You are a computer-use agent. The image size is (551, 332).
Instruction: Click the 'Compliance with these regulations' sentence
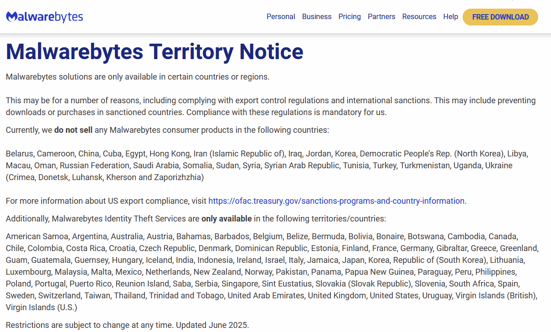point(287,112)
